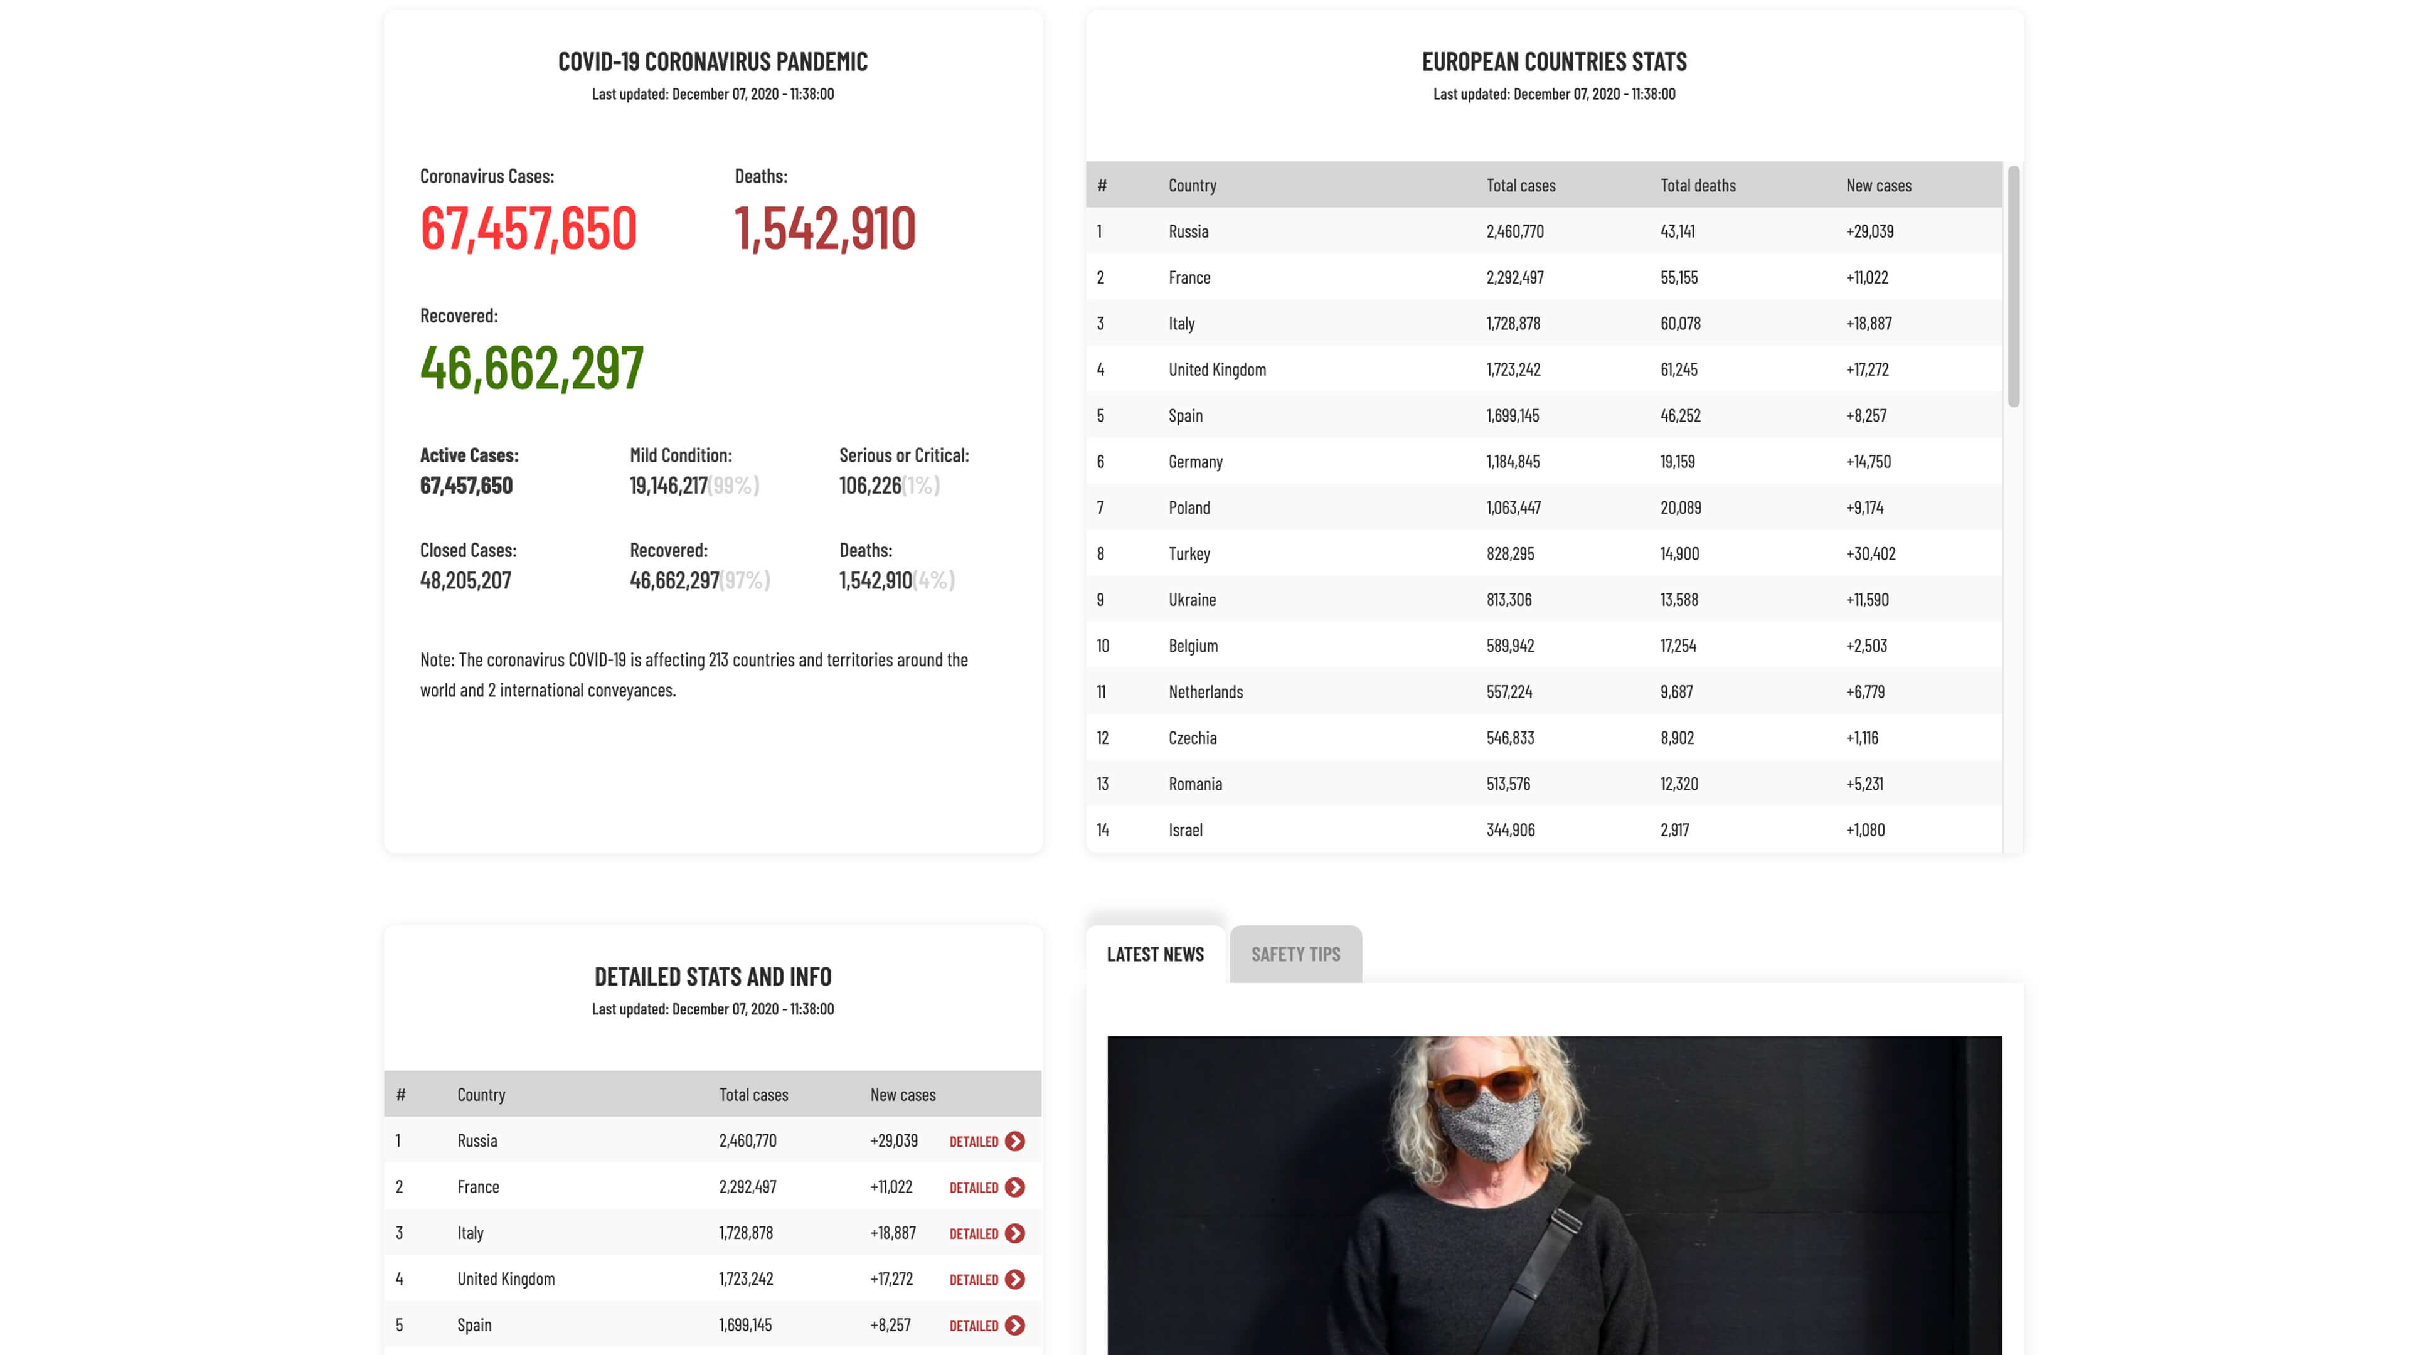
Task: Click the Closed Cases value 48,205,207
Action: tap(465, 580)
